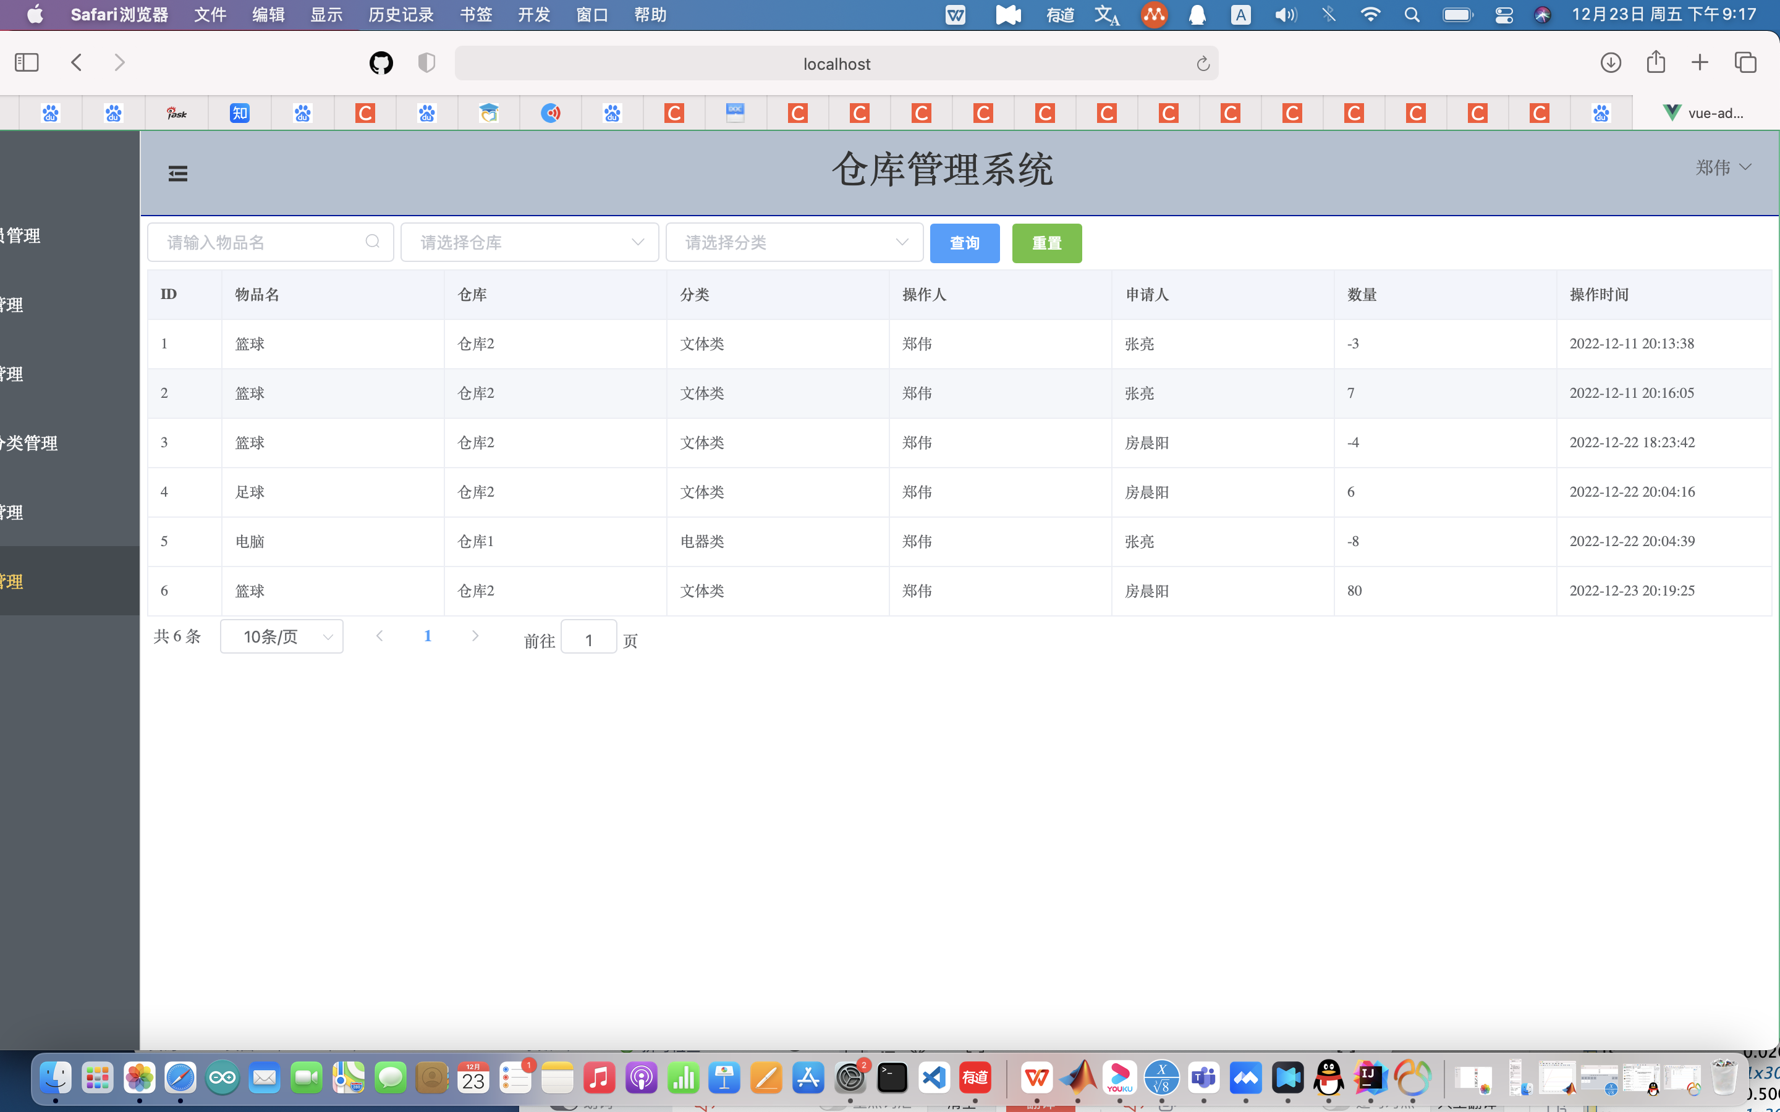
Task: Open Safari sidebar panel icon
Action: click(x=27, y=62)
